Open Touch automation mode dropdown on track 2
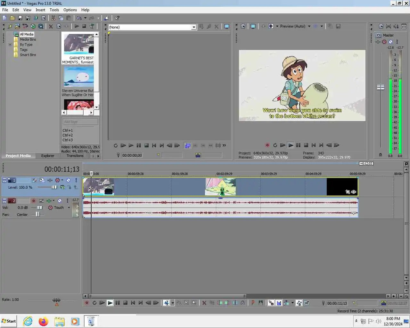Image resolution: width=410 pixels, height=328 pixels. point(69,208)
